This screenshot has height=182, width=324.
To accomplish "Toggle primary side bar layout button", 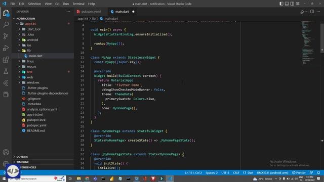I will pos(281,4).
